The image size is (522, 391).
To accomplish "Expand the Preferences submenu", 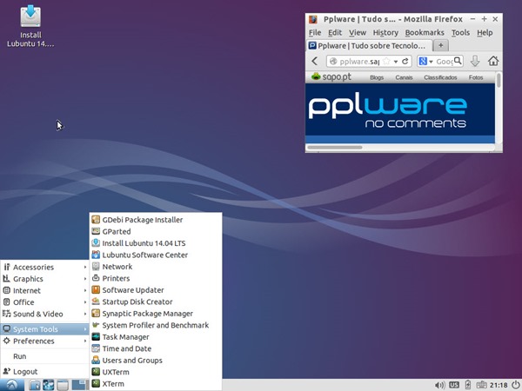I will 45,341.
